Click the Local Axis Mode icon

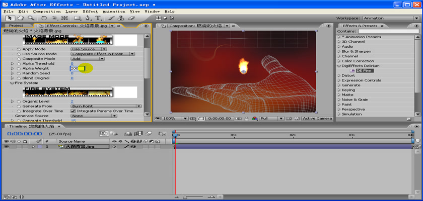pyautogui.click(x=158, y=18)
